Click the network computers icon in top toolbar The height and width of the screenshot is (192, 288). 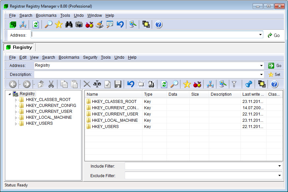tap(22, 24)
